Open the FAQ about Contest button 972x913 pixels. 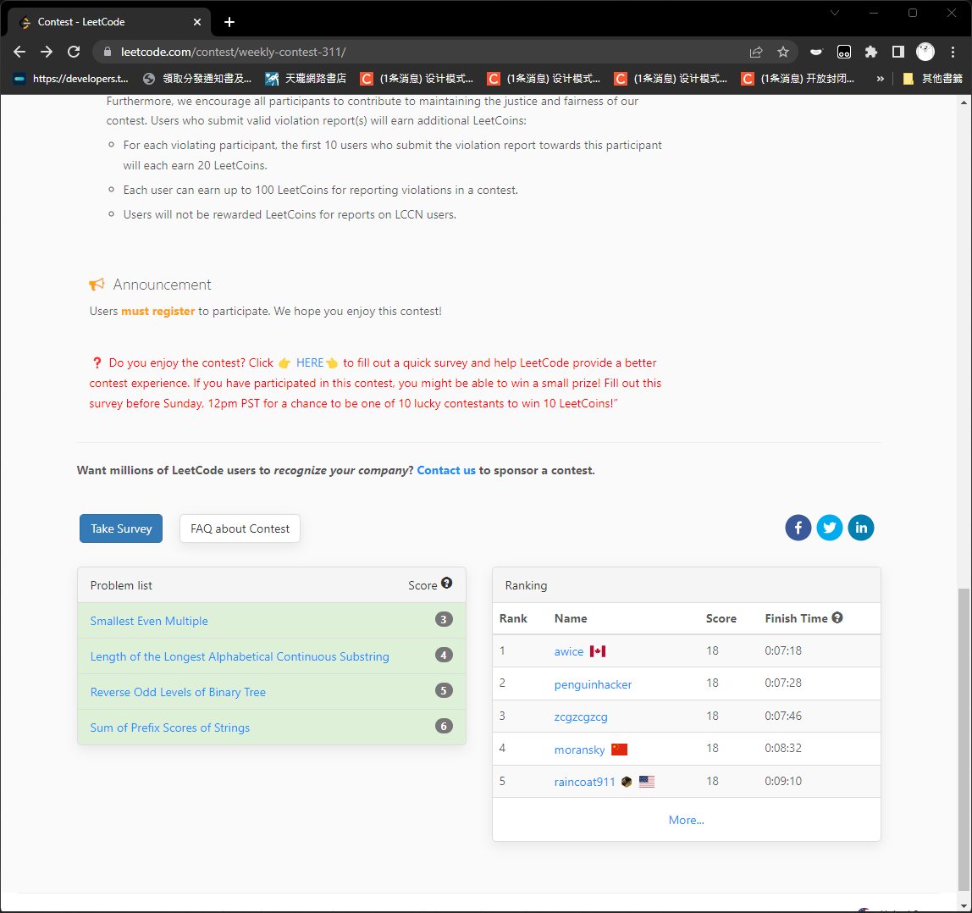coord(240,528)
